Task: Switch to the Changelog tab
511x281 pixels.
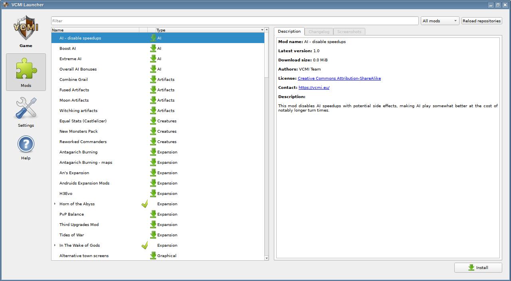Action: pyautogui.click(x=319, y=31)
